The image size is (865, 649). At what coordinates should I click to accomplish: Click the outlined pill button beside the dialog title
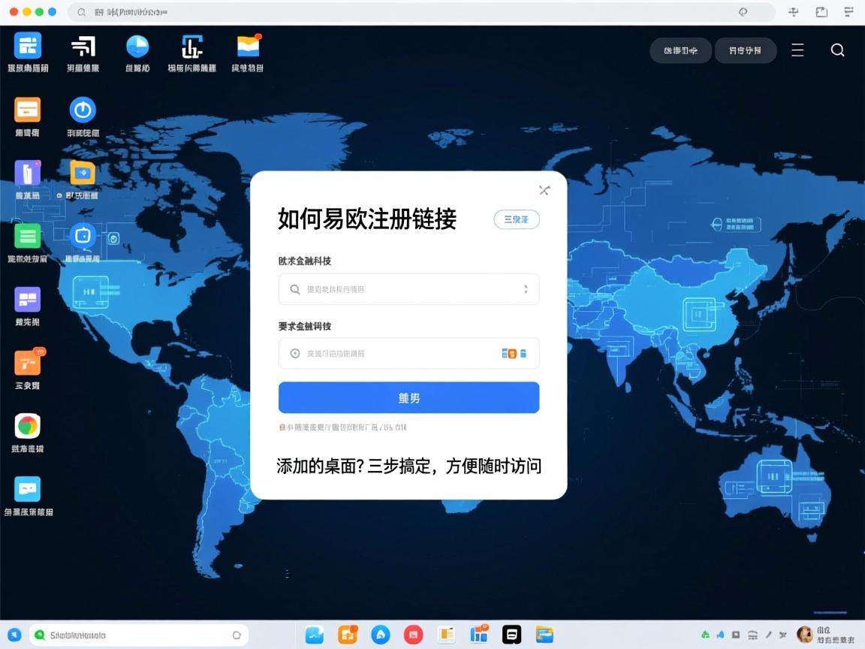pos(517,219)
